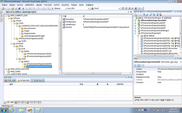Toggle the 0 messages filter button

tap(38, 81)
